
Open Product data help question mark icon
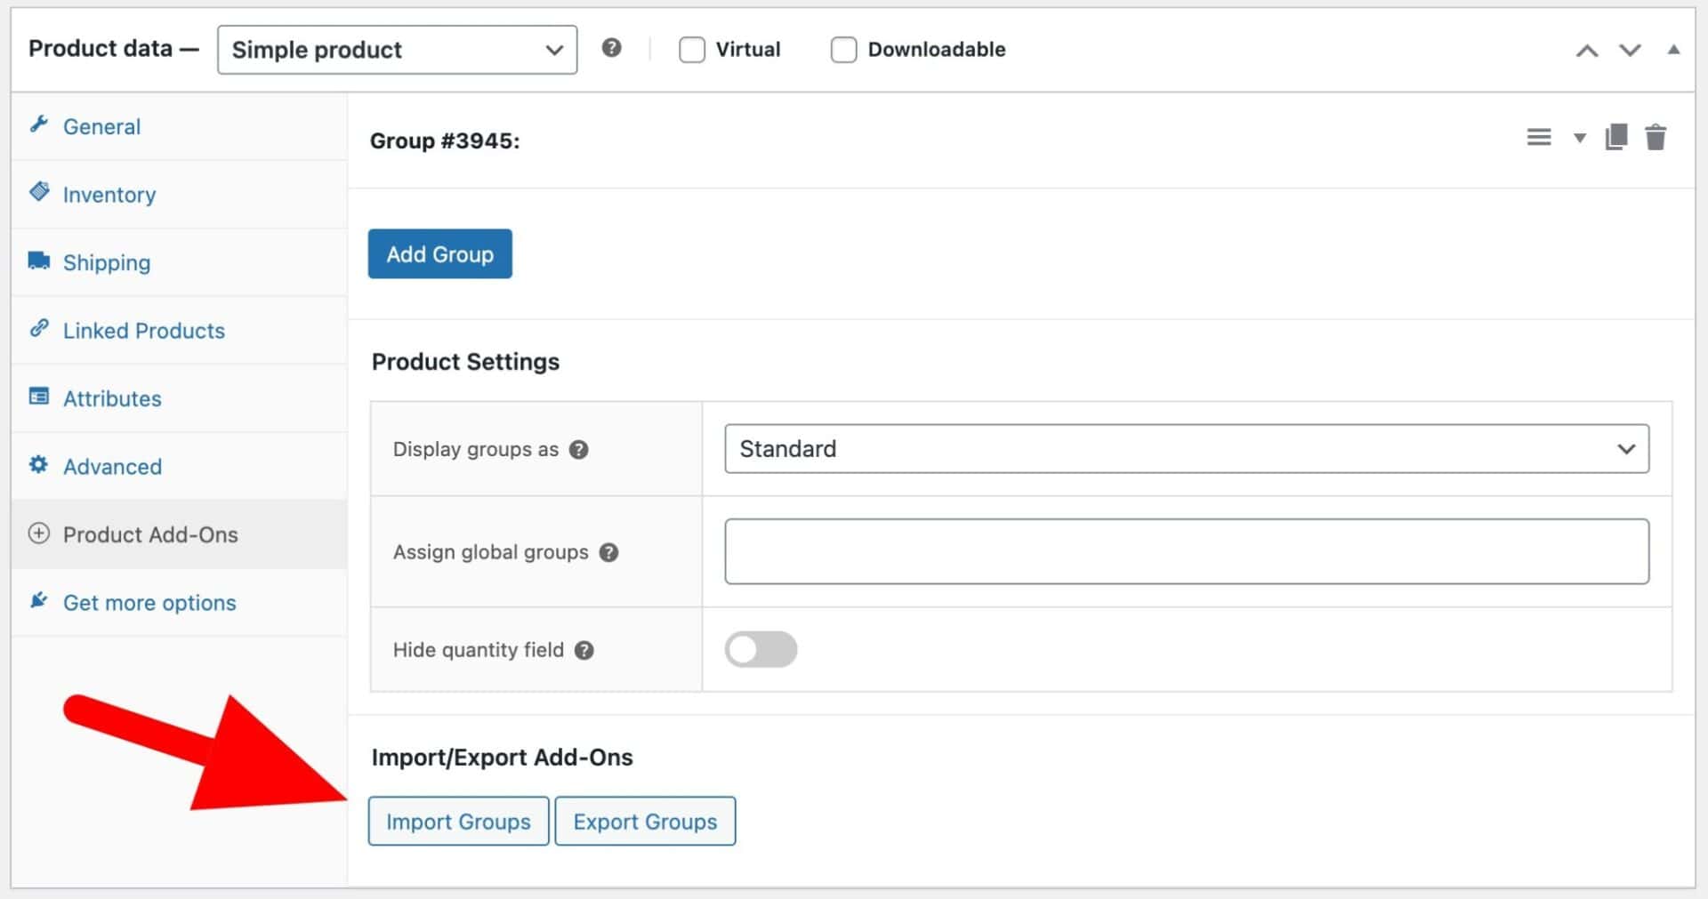pyautogui.click(x=612, y=49)
